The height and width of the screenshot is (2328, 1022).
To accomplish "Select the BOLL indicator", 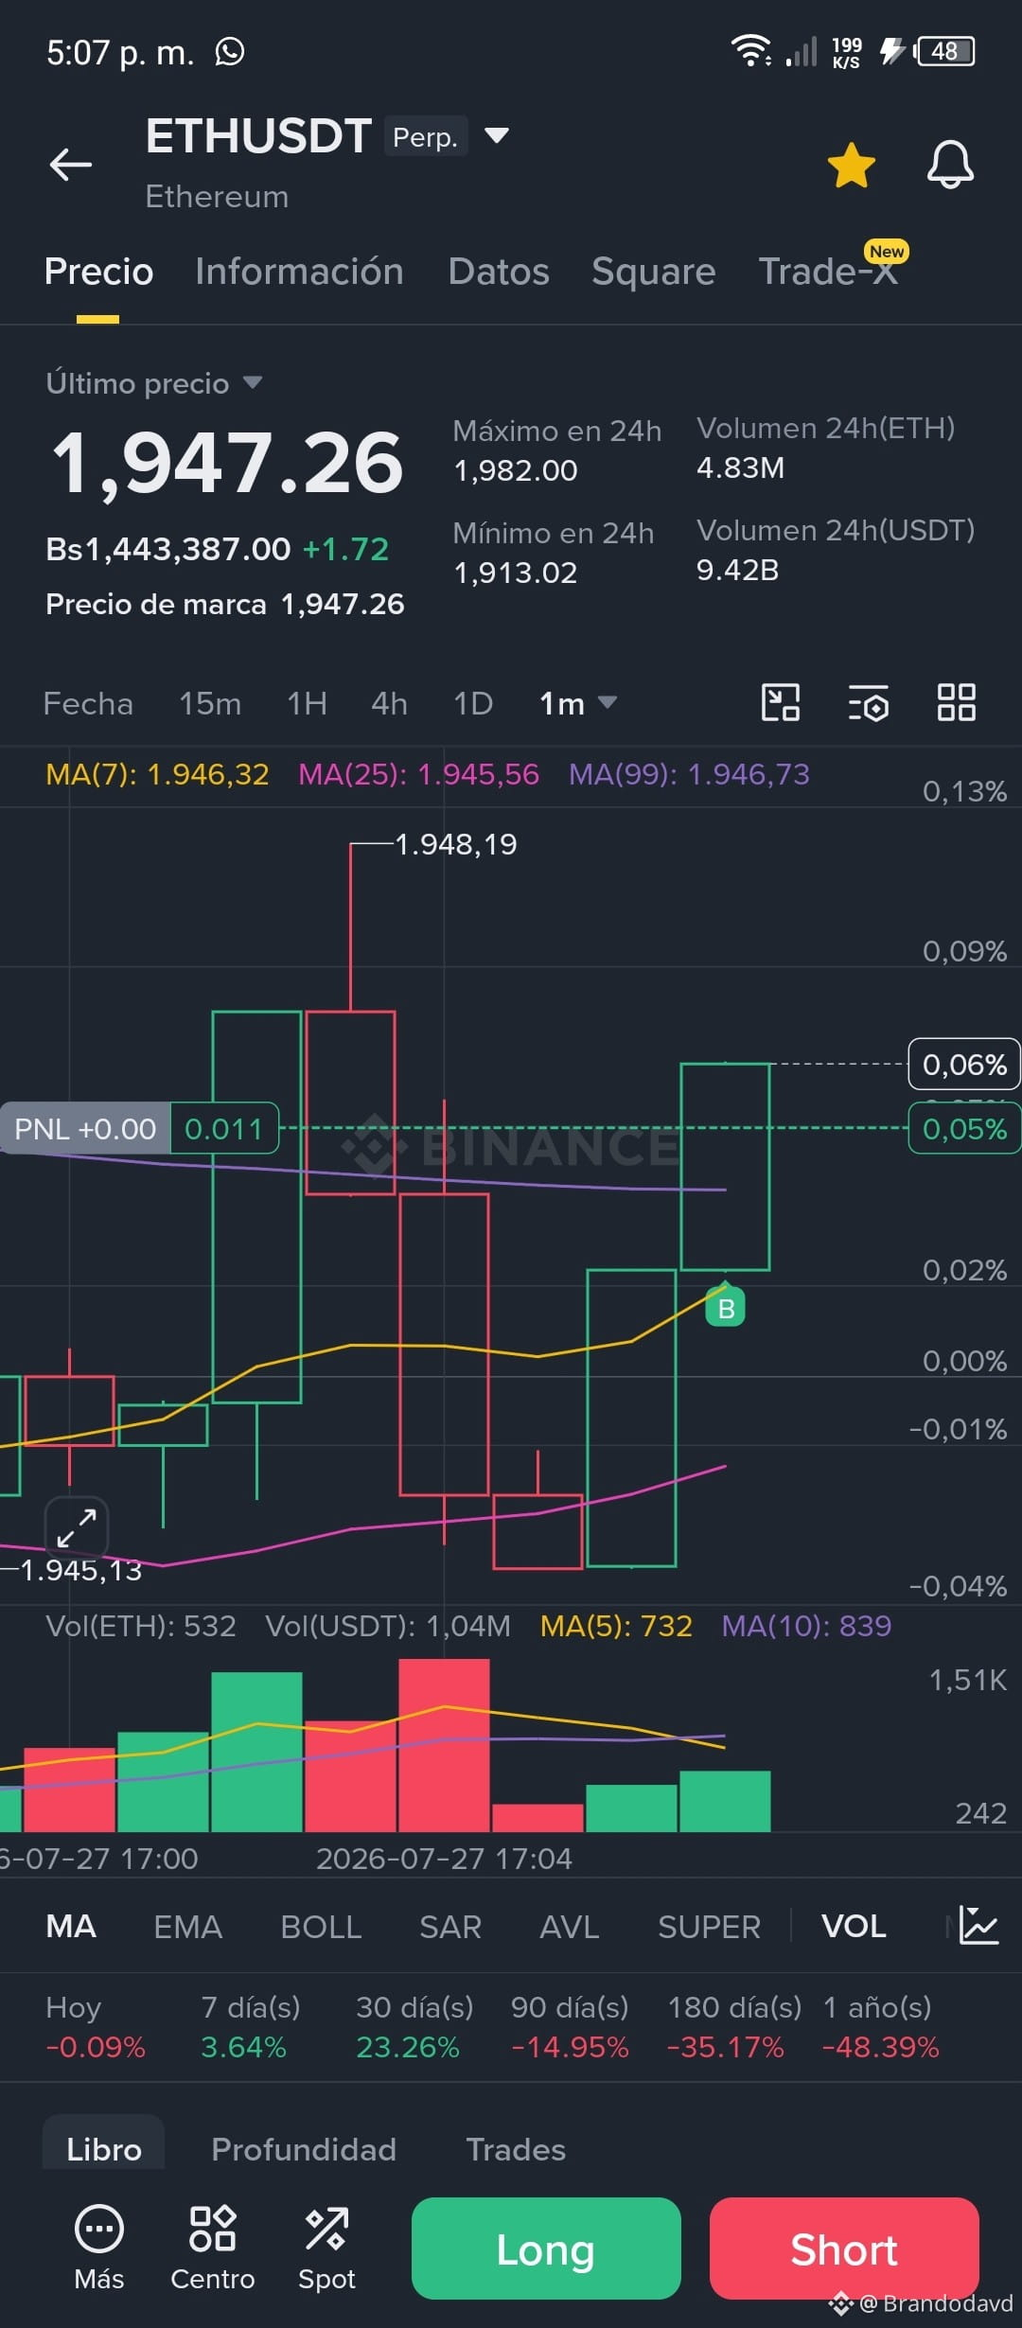I will pos(321,1927).
